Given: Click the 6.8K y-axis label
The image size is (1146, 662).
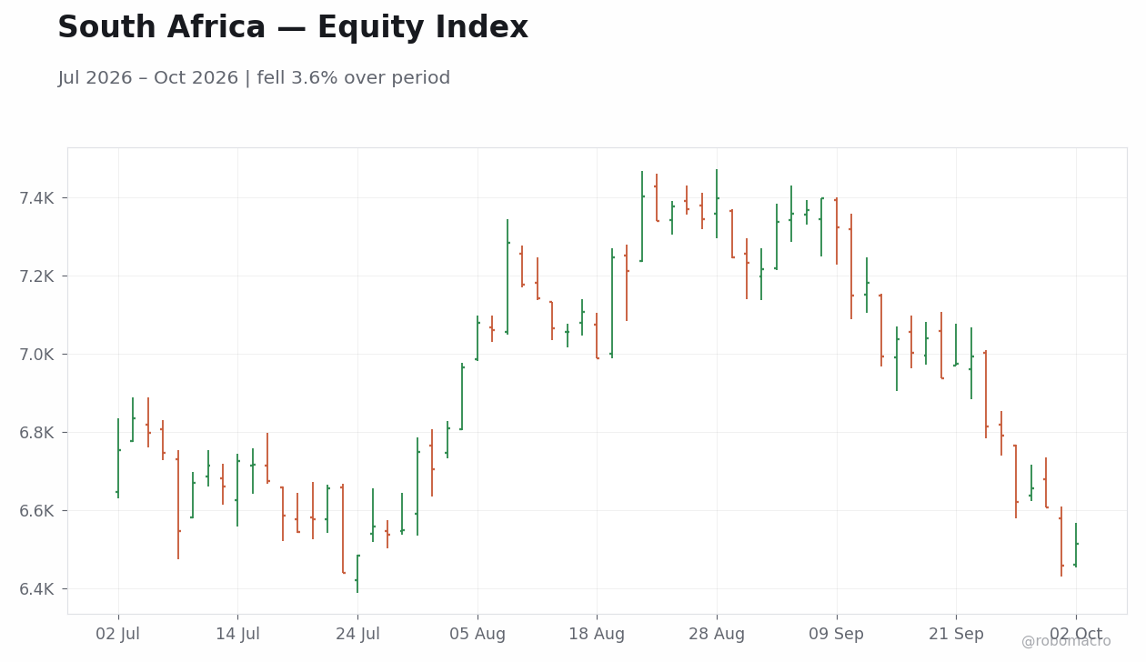Looking at the screenshot, I should click(37, 433).
